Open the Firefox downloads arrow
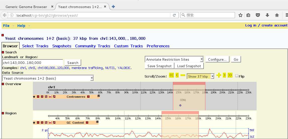Image resolution: width=288 pixels, height=139 pixels. click(x=267, y=15)
